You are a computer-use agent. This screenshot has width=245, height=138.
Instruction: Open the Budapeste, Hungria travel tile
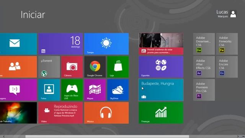(x=161, y=90)
